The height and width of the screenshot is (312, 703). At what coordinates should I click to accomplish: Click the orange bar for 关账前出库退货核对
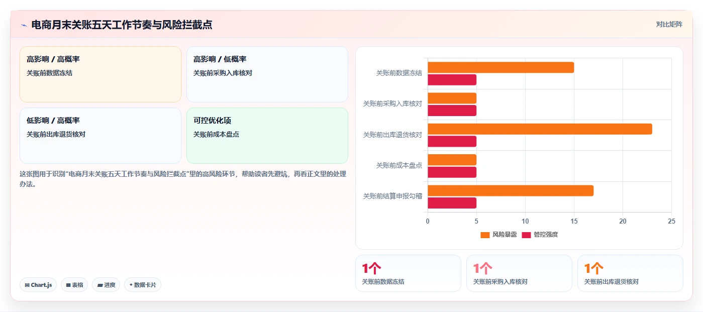click(x=540, y=129)
